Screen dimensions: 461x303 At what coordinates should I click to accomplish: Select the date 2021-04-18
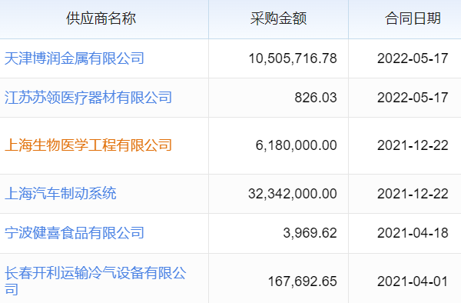413,233
